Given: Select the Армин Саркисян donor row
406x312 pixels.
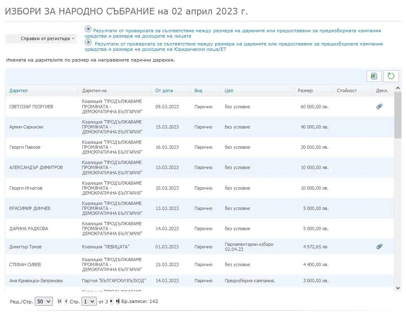Looking at the screenshot, I should click(26, 127).
